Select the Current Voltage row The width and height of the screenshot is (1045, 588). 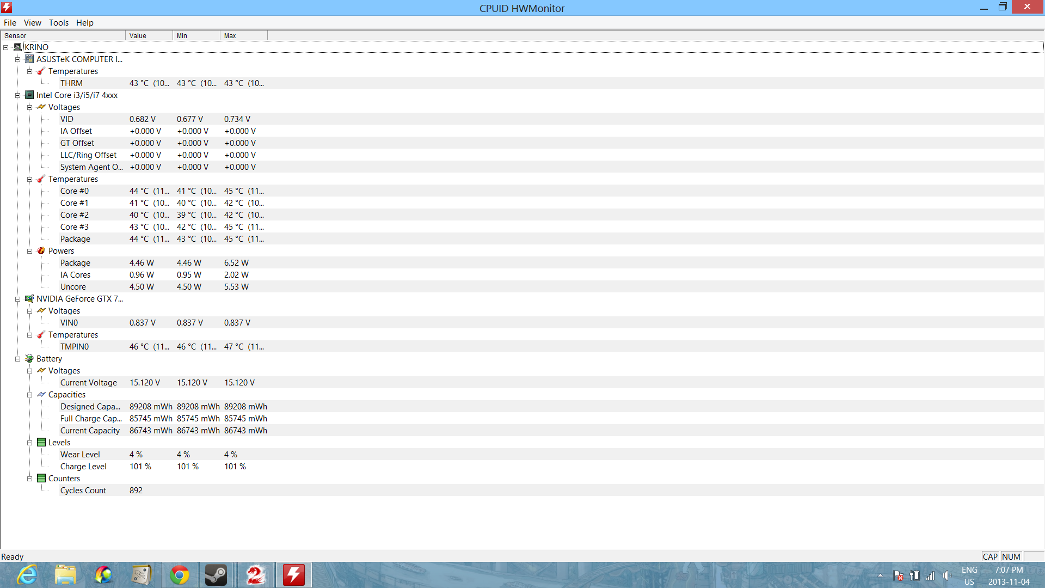[x=551, y=383]
